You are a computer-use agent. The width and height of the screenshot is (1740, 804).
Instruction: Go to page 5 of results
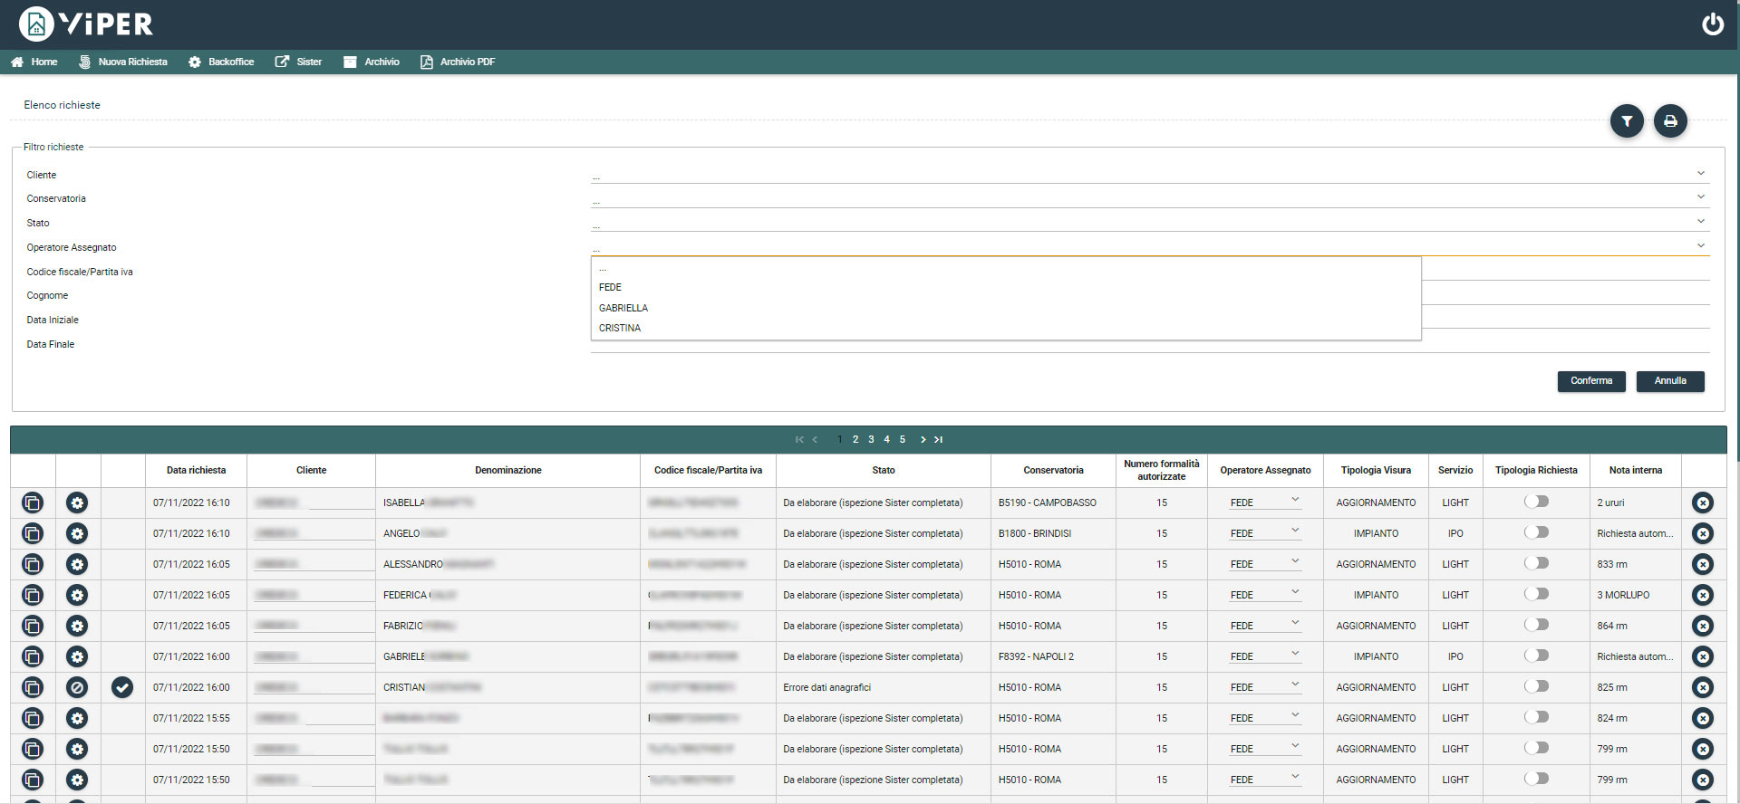coord(903,439)
